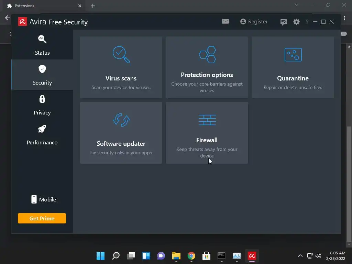Open the Status tab in the sidebar

[42, 45]
